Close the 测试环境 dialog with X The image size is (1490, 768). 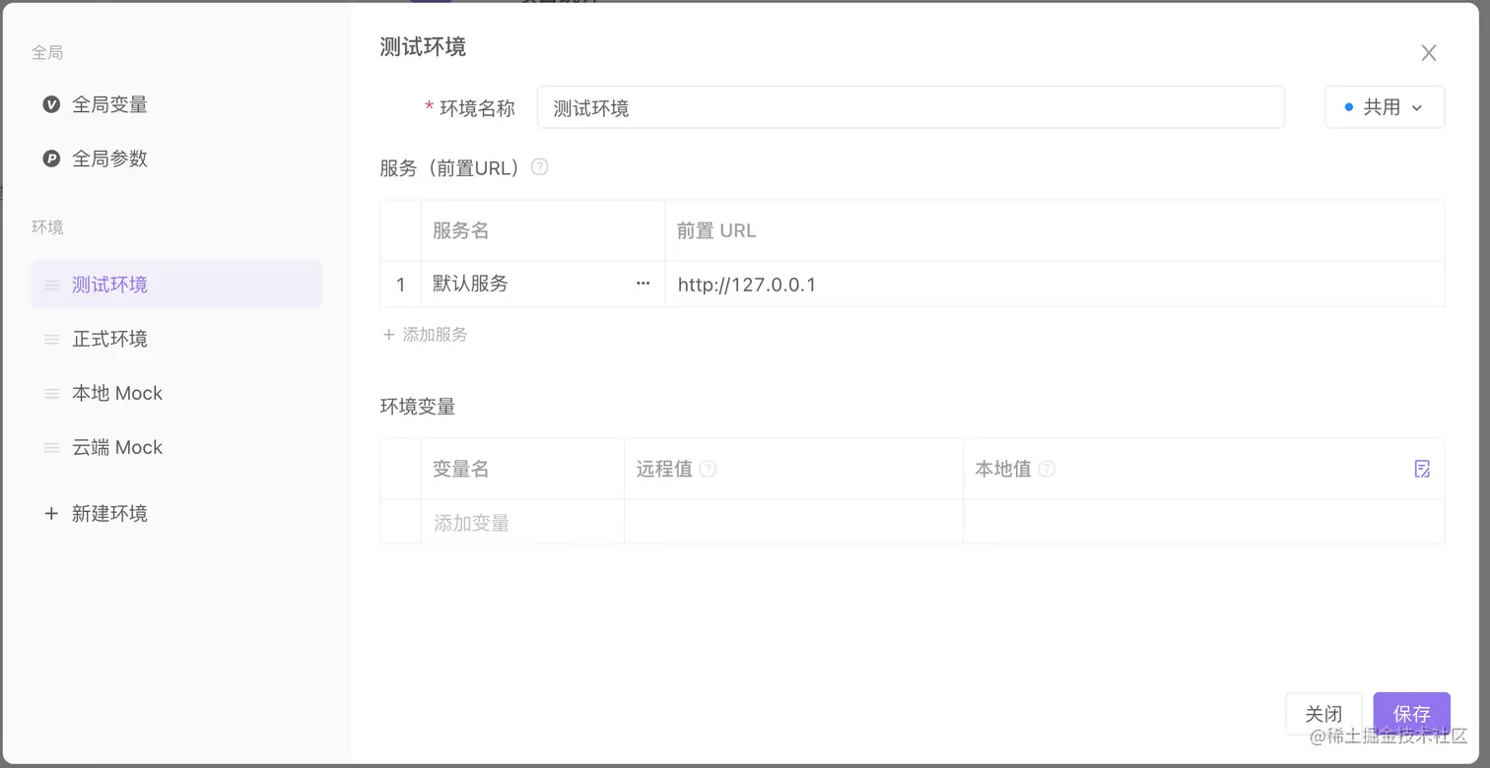click(1428, 53)
